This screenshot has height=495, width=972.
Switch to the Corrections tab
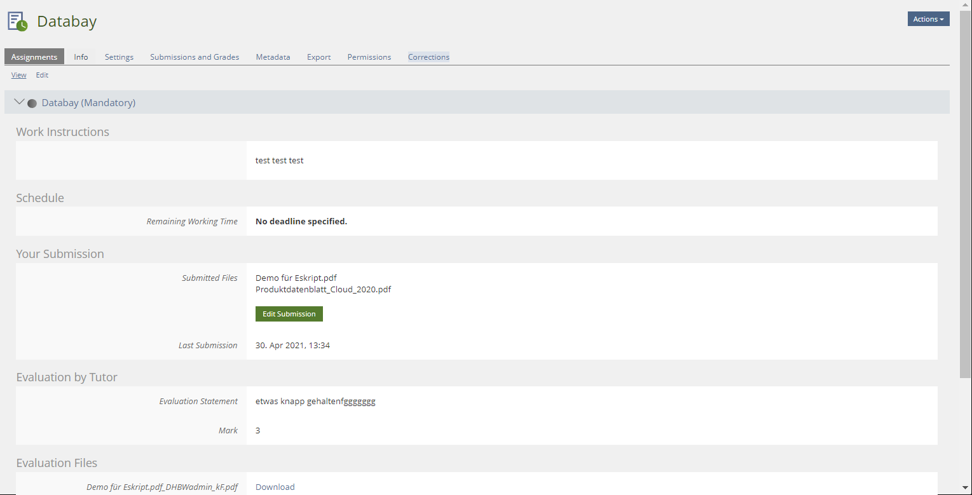[x=428, y=57]
